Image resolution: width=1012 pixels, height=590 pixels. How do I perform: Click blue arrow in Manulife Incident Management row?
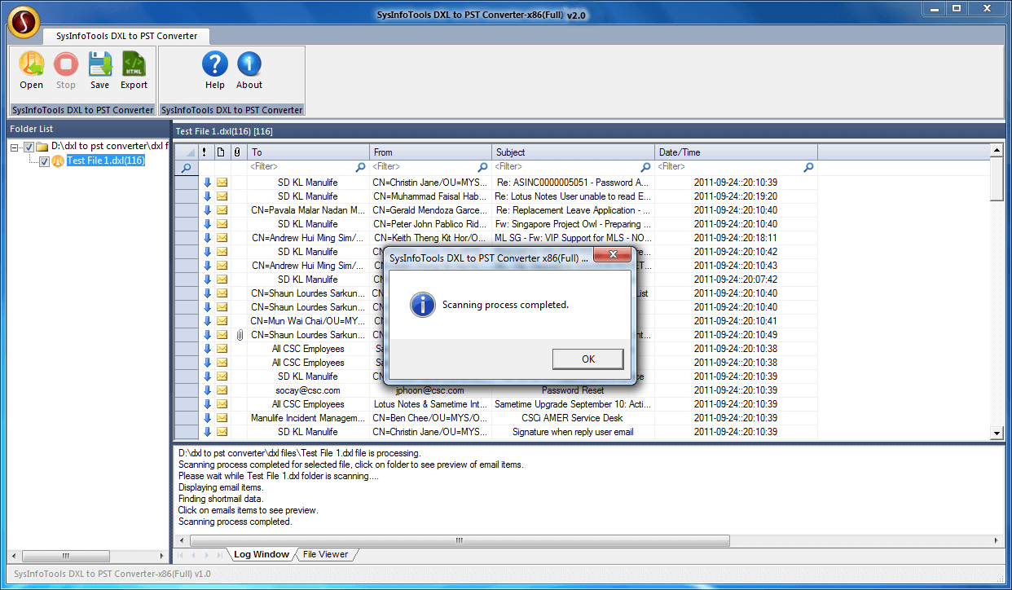pyautogui.click(x=207, y=418)
